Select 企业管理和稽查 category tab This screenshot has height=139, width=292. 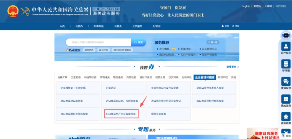pyautogui.click(x=205, y=77)
